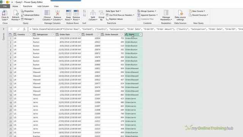Click the Recent Sources icon
243x137 pixels.
coord(191,15)
